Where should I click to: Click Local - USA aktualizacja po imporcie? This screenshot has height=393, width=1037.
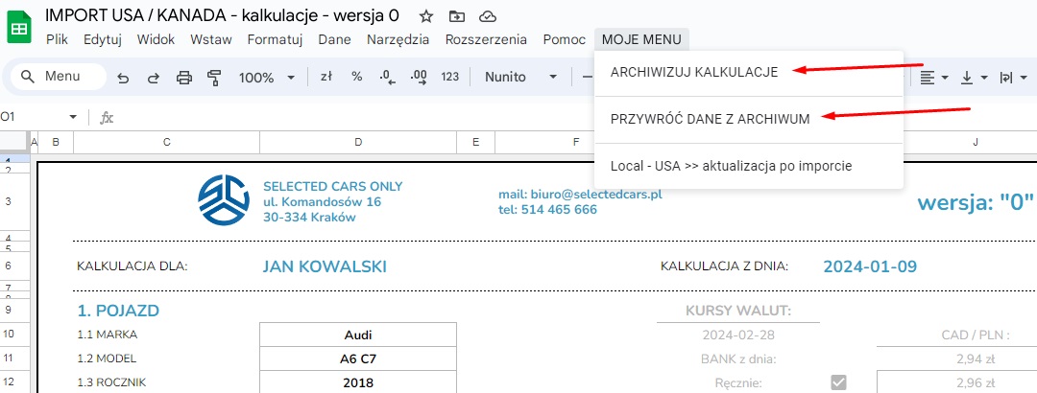point(731,166)
